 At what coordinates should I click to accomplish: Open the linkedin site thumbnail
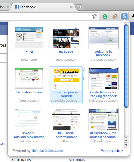29,119
